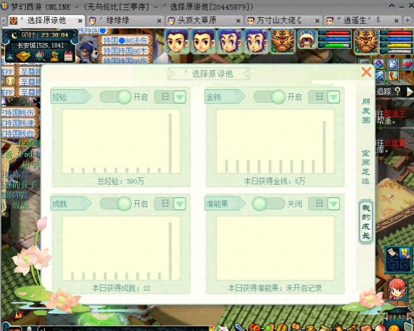Close the 头顶大草原 tab

coord(238,21)
